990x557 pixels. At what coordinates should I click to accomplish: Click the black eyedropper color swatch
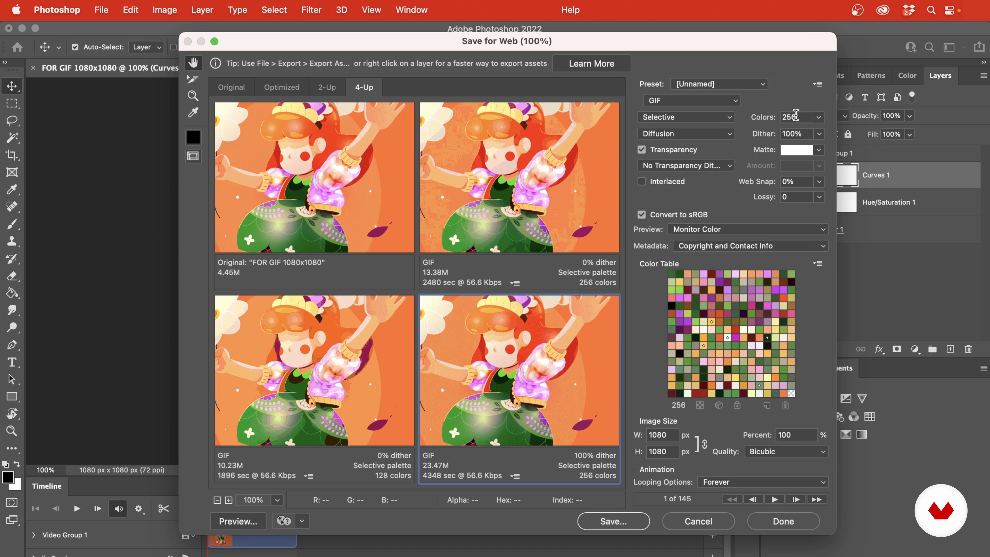(193, 137)
